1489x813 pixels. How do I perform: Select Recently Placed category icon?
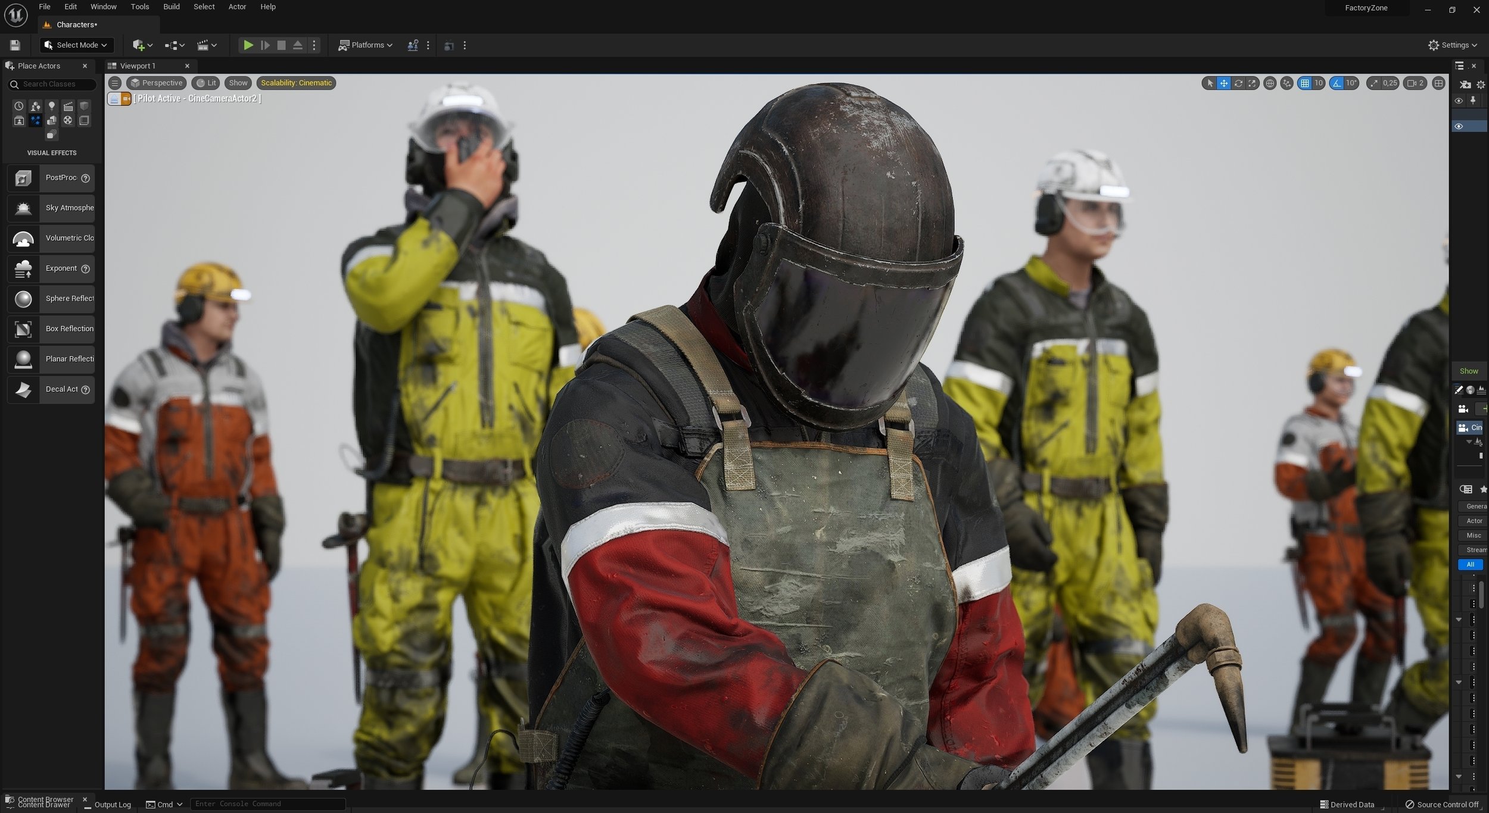coord(19,106)
